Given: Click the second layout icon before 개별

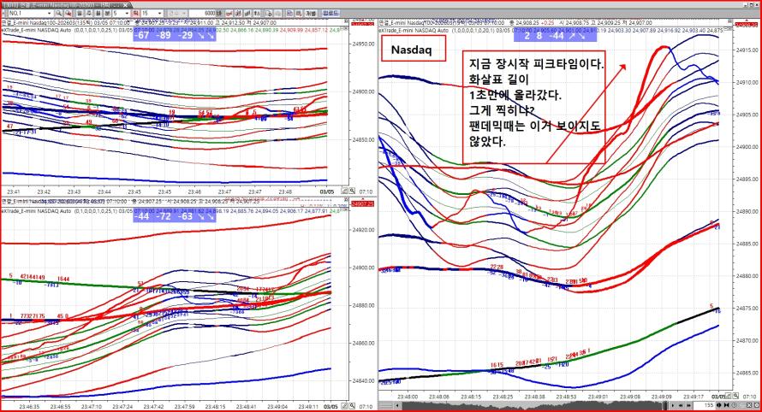Looking at the screenshot, I should (x=300, y=13).
